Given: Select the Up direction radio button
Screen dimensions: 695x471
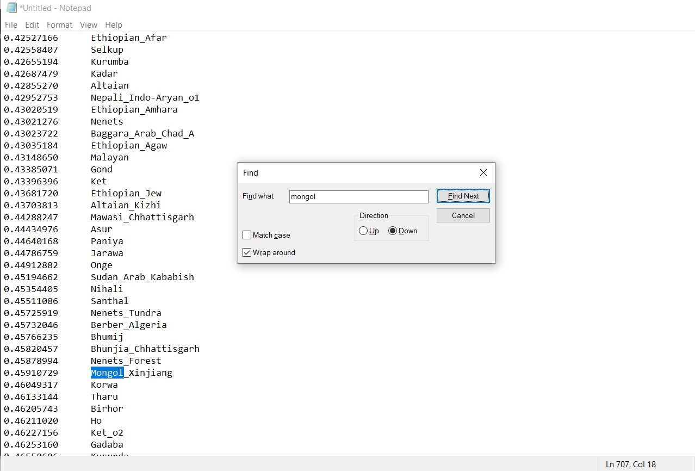Looking at the screenshot, I should (x=363, y=231).
